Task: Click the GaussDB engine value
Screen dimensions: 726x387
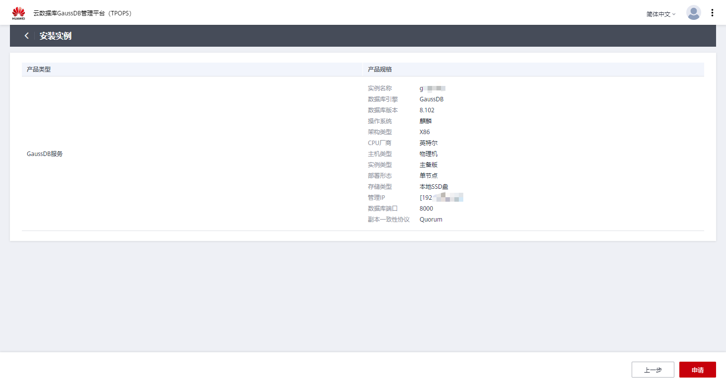Action: [x=432, y=99]
